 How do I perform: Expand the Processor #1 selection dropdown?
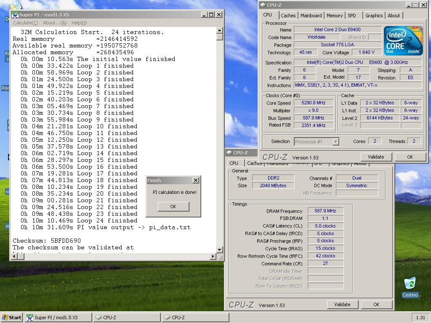coord(335,142)
